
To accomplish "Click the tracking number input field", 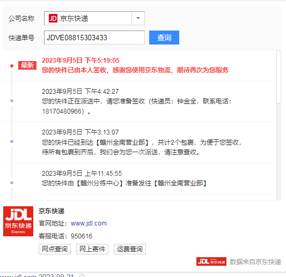I will click(94, 38).
